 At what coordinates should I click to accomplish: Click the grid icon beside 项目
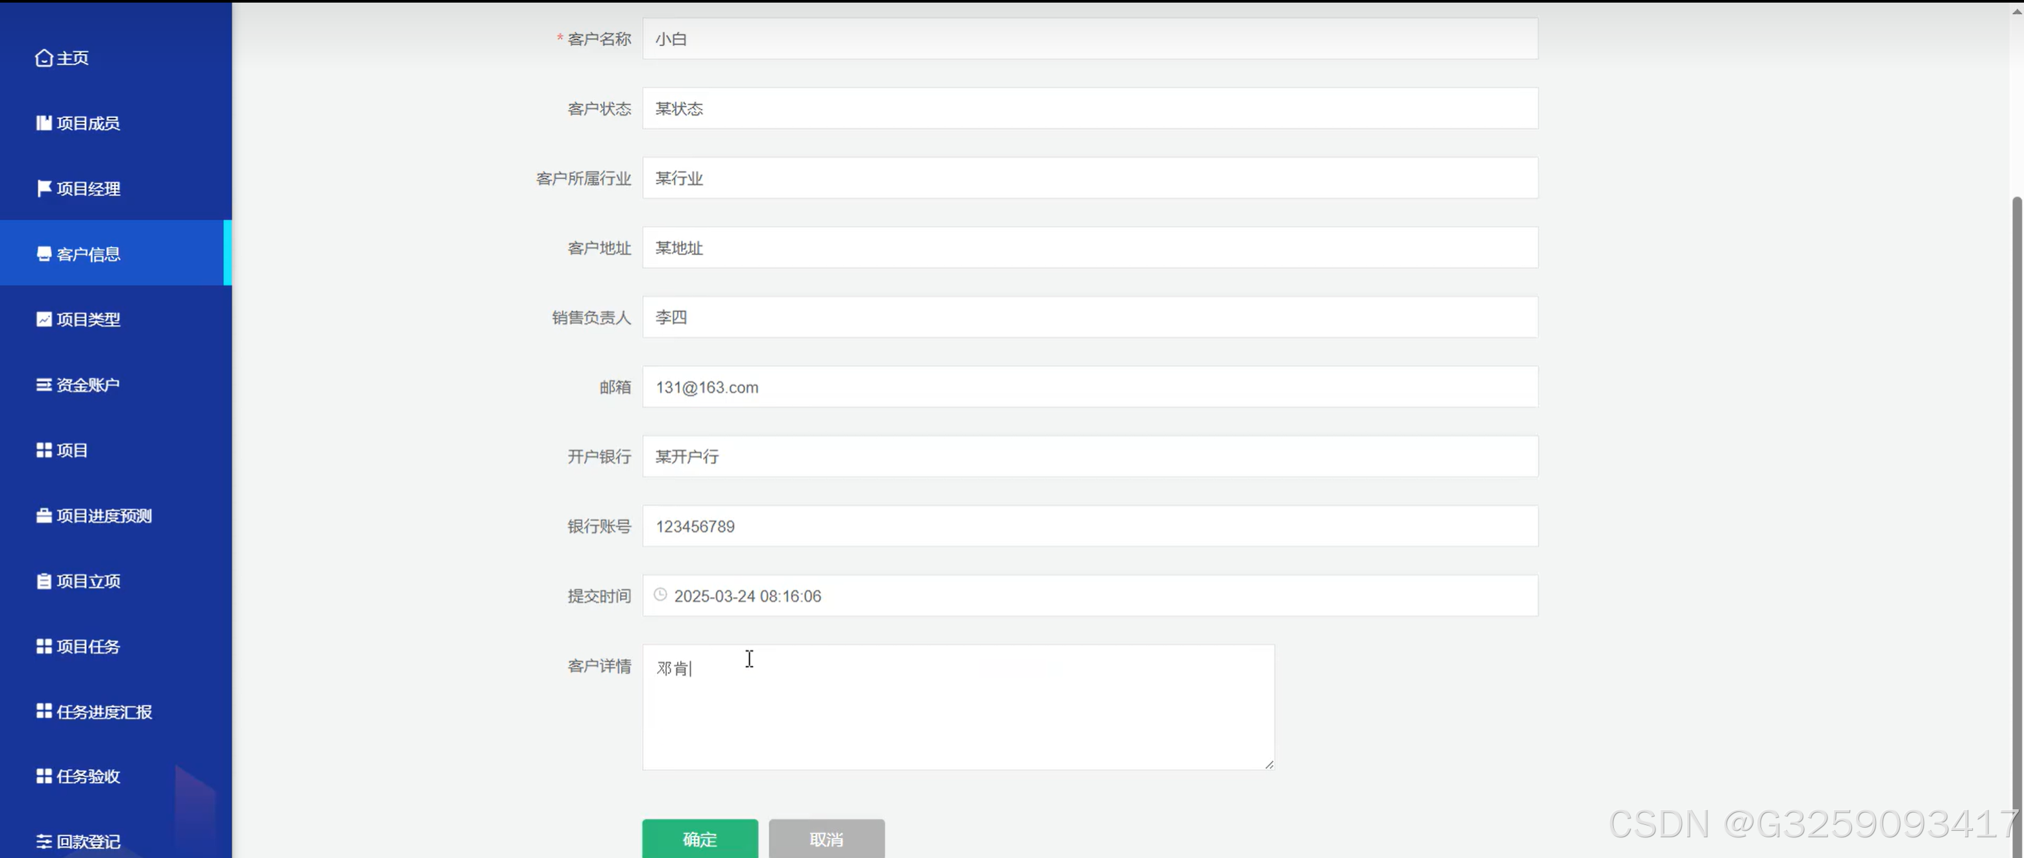click(44, 450)
